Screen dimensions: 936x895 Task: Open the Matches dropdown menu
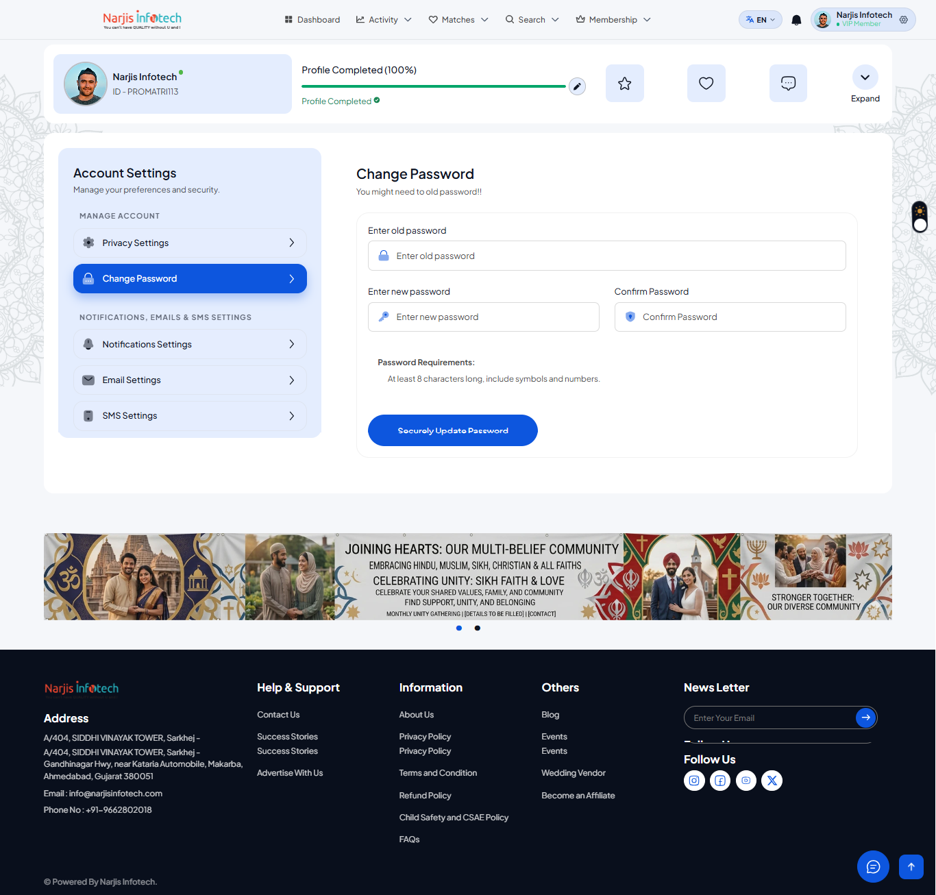click(x=458, y=20)
